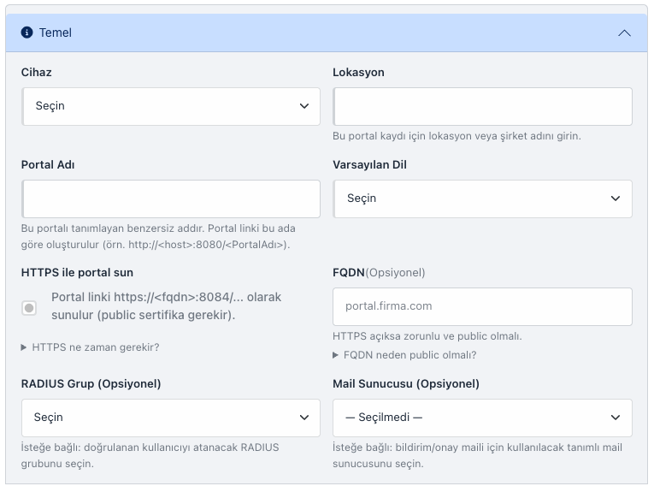Click the 'FQDN(Opsiyonel)' label
Screen dimensions: 654x492
coord(379,272)
